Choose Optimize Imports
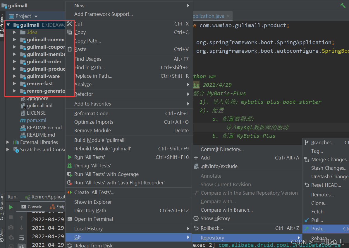Image resolution: width=349 pixels, height=248 pixels. coord(129,122)
